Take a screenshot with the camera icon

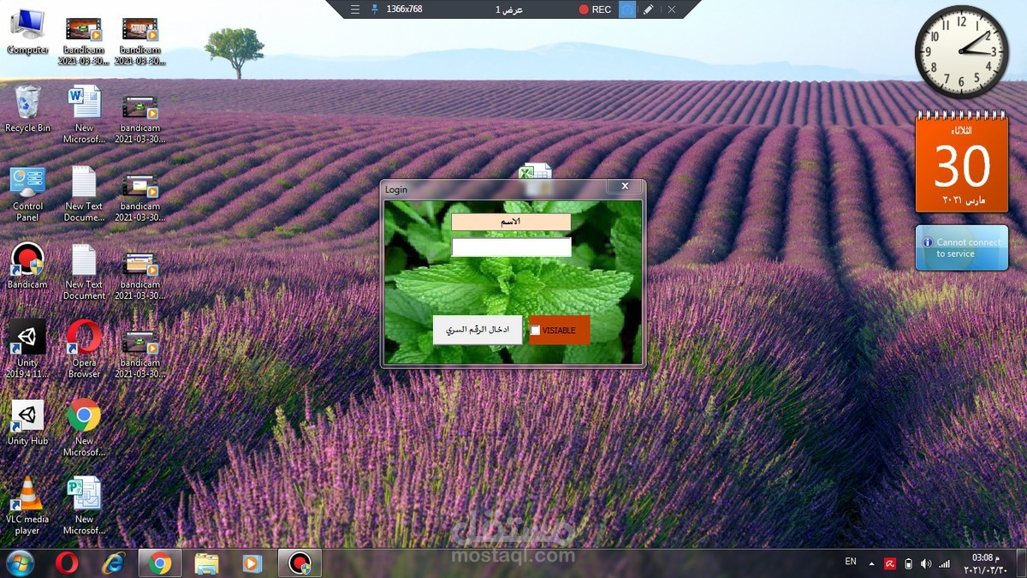pos(627,9)
